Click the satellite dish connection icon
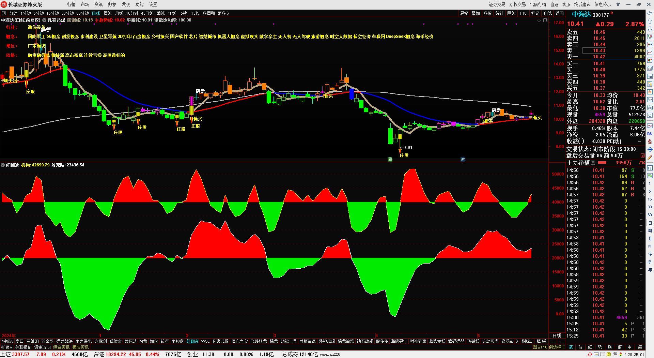654x358 pixels. click(x=615, y=354)
